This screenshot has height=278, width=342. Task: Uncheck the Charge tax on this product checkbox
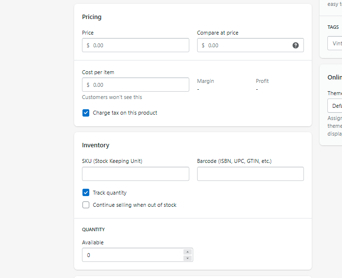click(86, 113)
